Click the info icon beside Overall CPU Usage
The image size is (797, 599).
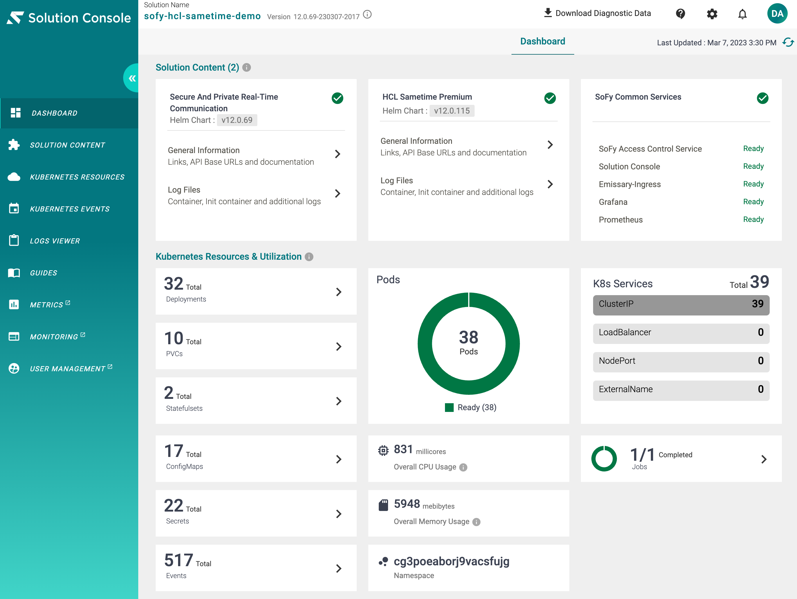pyautogui.click(x=463, y=467)
